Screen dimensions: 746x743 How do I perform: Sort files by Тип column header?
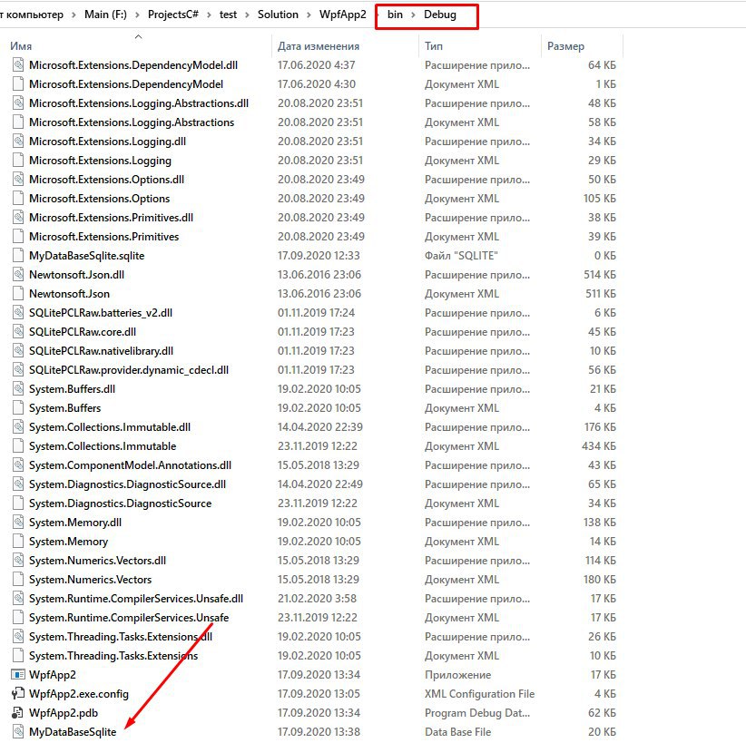(x=434, y=46)
